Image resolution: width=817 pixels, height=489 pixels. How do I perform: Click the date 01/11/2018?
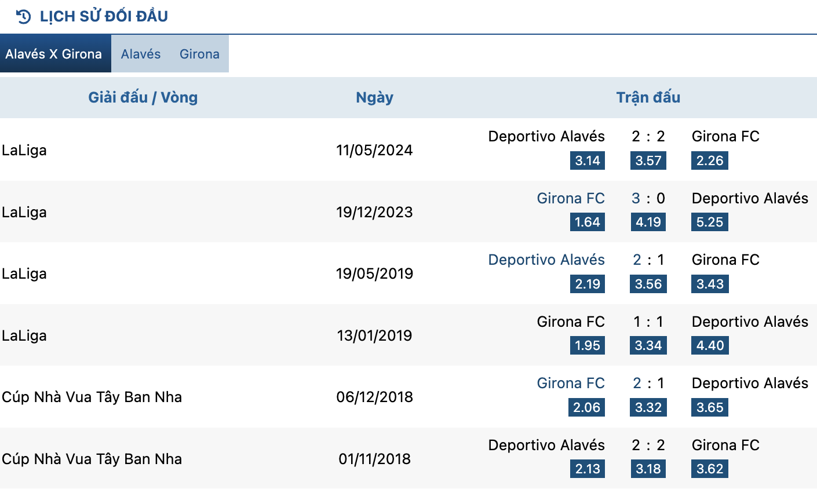(x=374, y=459)
